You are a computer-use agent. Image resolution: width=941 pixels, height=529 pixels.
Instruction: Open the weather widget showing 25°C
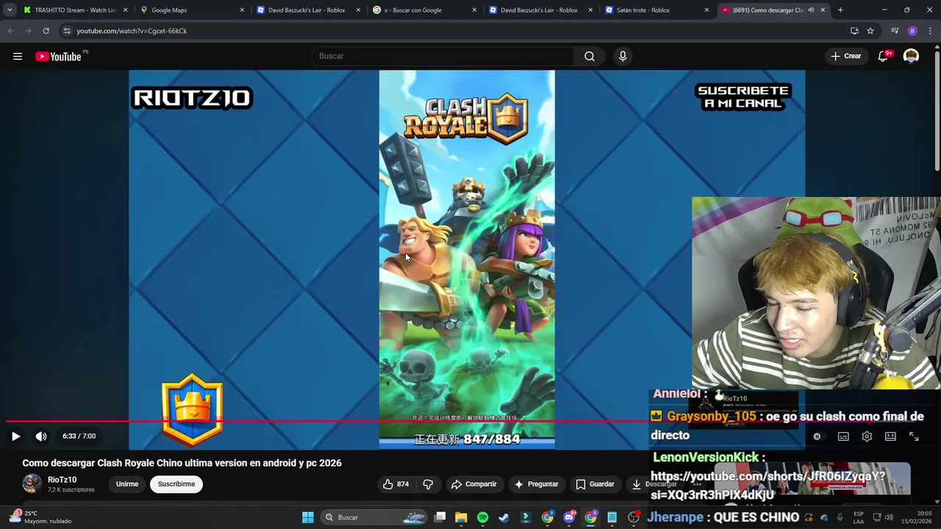coord(40,517)
